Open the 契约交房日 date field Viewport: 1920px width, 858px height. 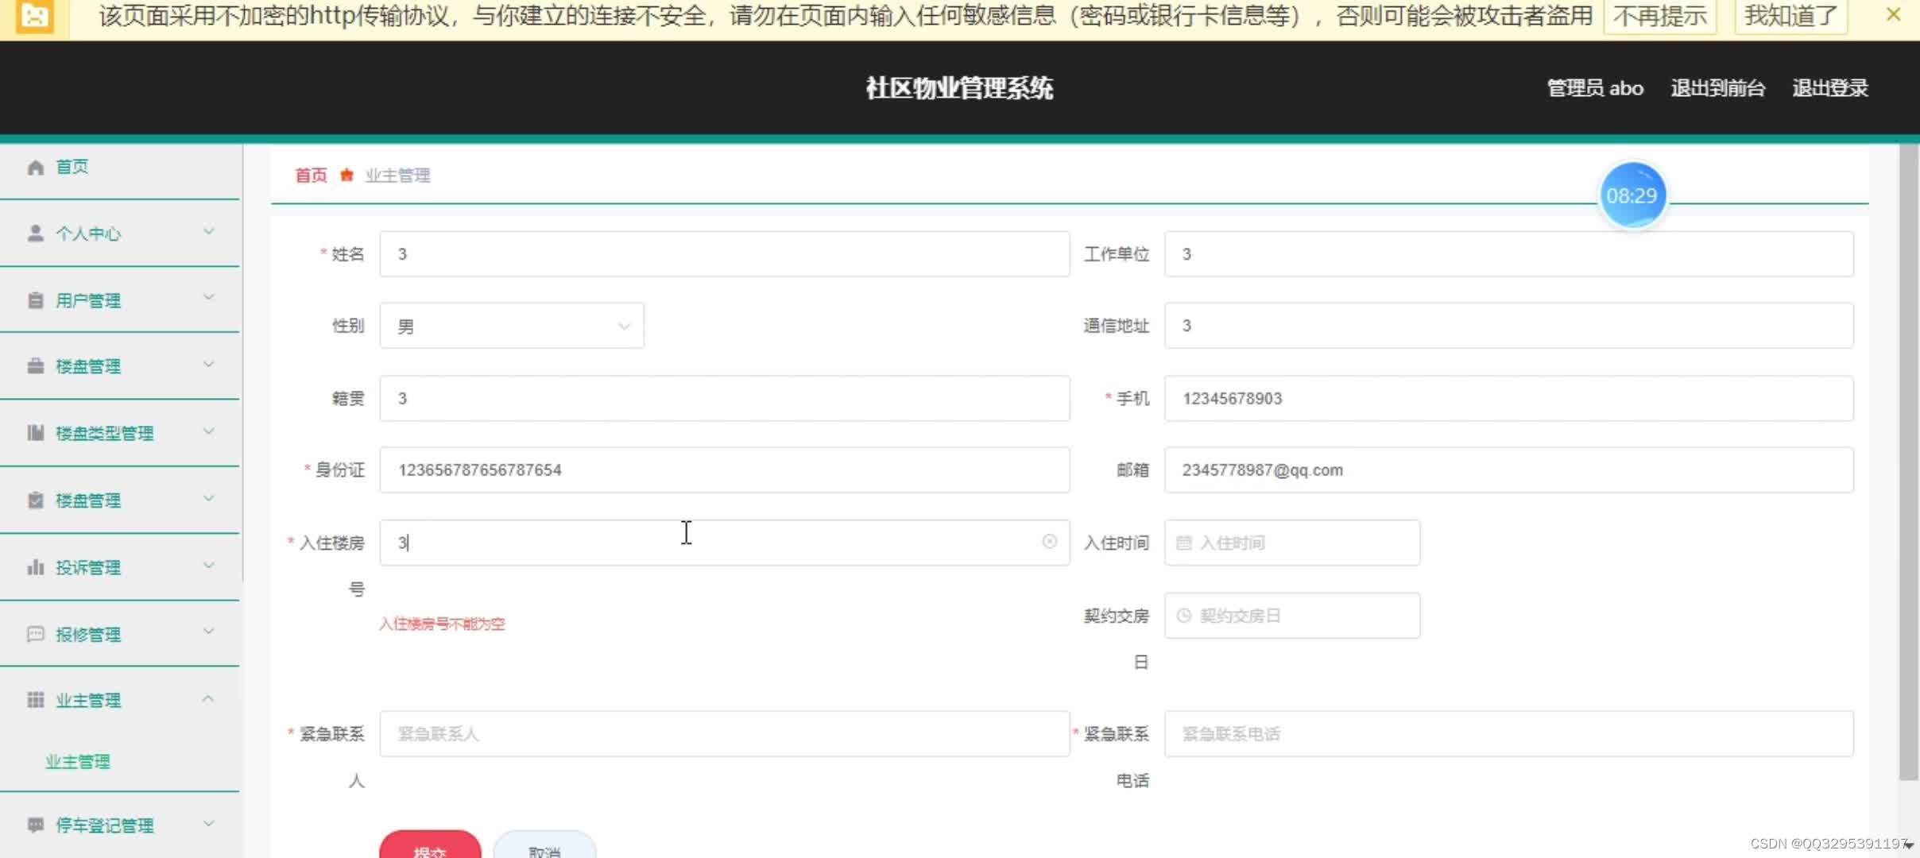[1292, 616]
